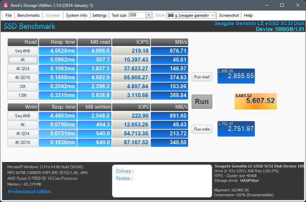Open System Info from the toolbar
This screenshot has height=202, width=306.
click(x=76, y=15)
